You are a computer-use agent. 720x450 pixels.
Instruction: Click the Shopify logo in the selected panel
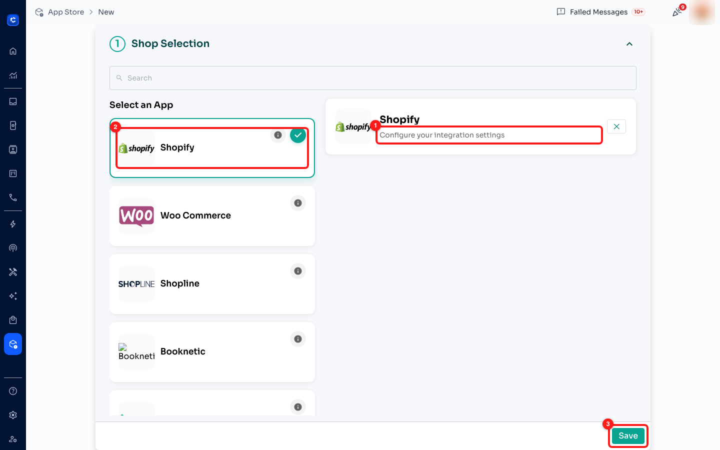(353, 126)
